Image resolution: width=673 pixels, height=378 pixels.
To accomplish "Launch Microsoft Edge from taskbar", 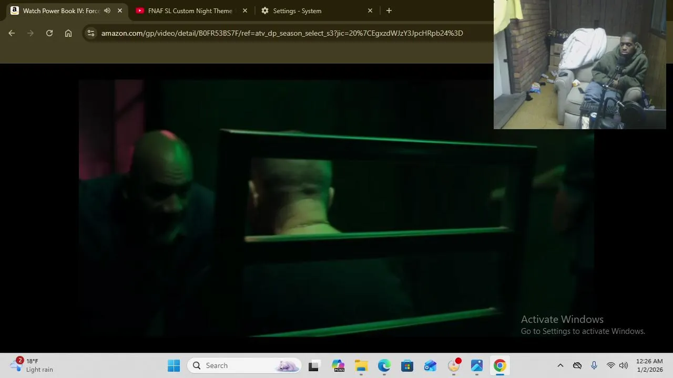I will (x=384, y=365).
